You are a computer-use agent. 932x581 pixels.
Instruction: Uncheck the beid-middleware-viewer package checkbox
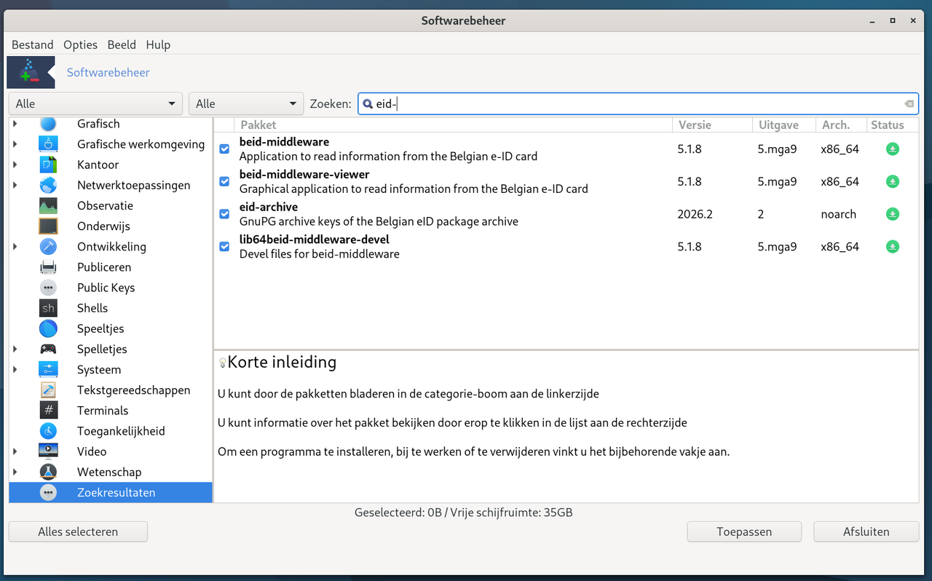[224, 181]
